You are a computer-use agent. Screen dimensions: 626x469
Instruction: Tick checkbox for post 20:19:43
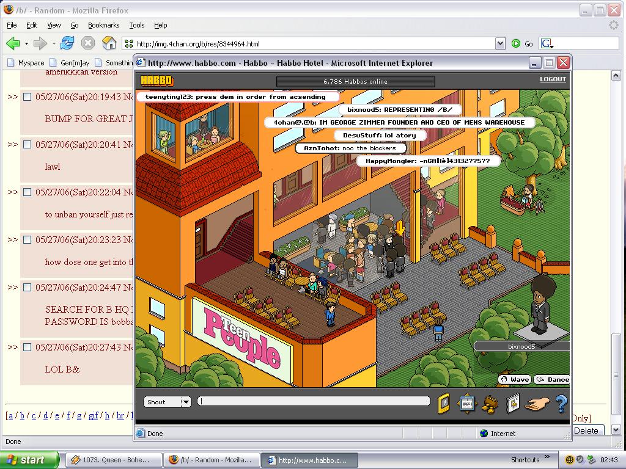(27, 97)
